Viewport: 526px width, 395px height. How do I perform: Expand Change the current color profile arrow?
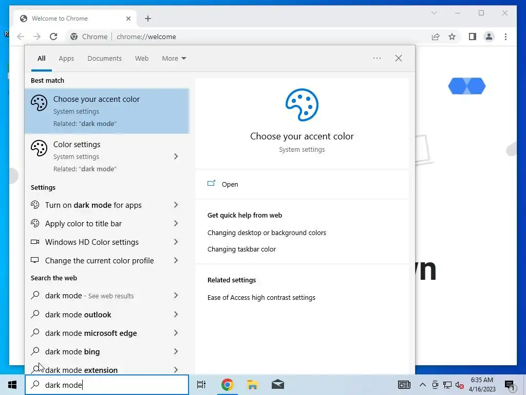coord(176,260)
